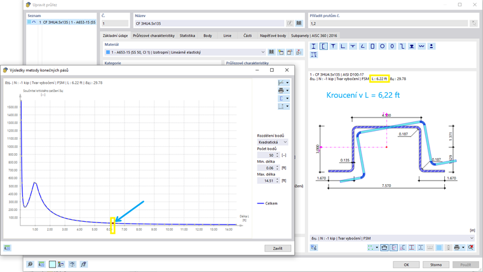Click Počet bodů stepper arrows
The height and width of the screenshot is (272, 483).
tap(277, 155)
